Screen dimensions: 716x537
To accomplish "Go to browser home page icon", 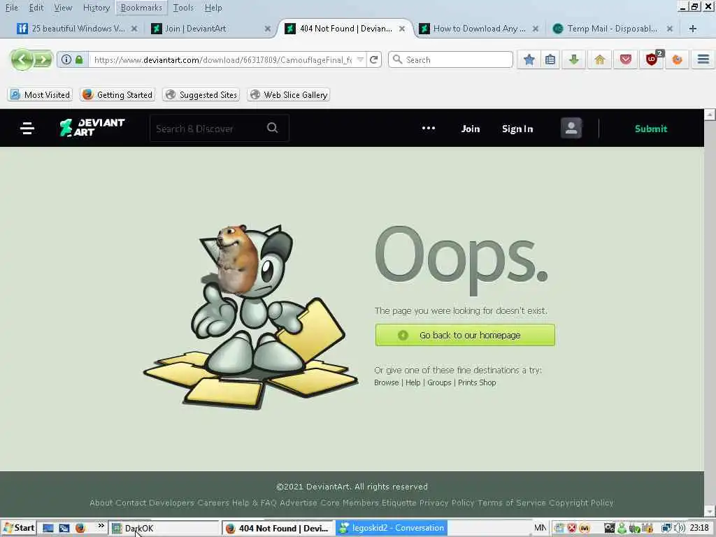I will [599, 59].
